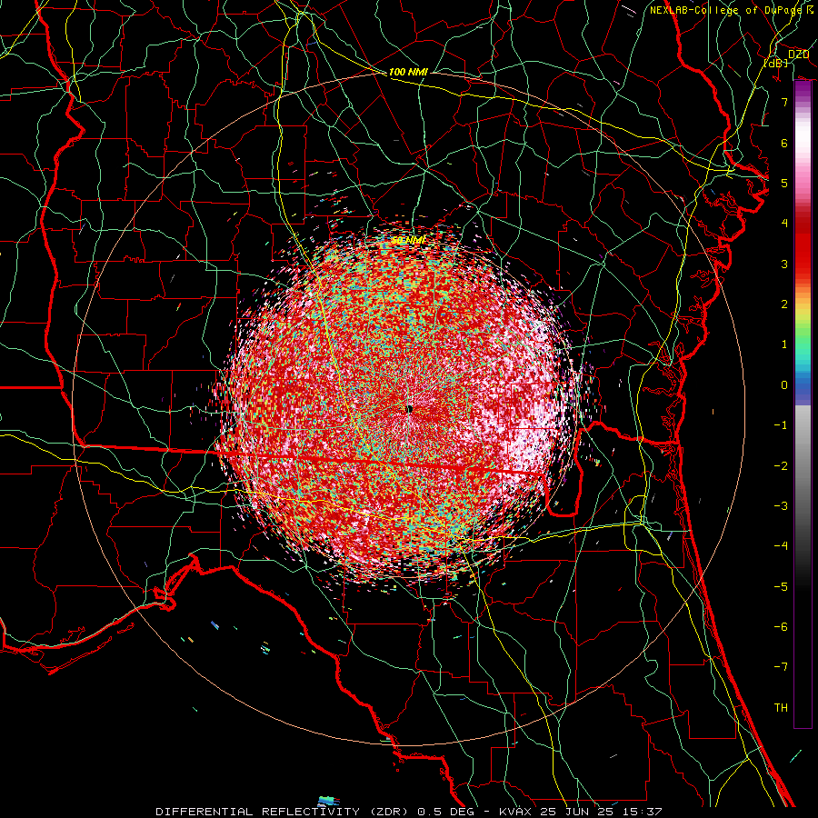Click the -3 value on the color scale

pyautogui.click(x=781, y=506)
